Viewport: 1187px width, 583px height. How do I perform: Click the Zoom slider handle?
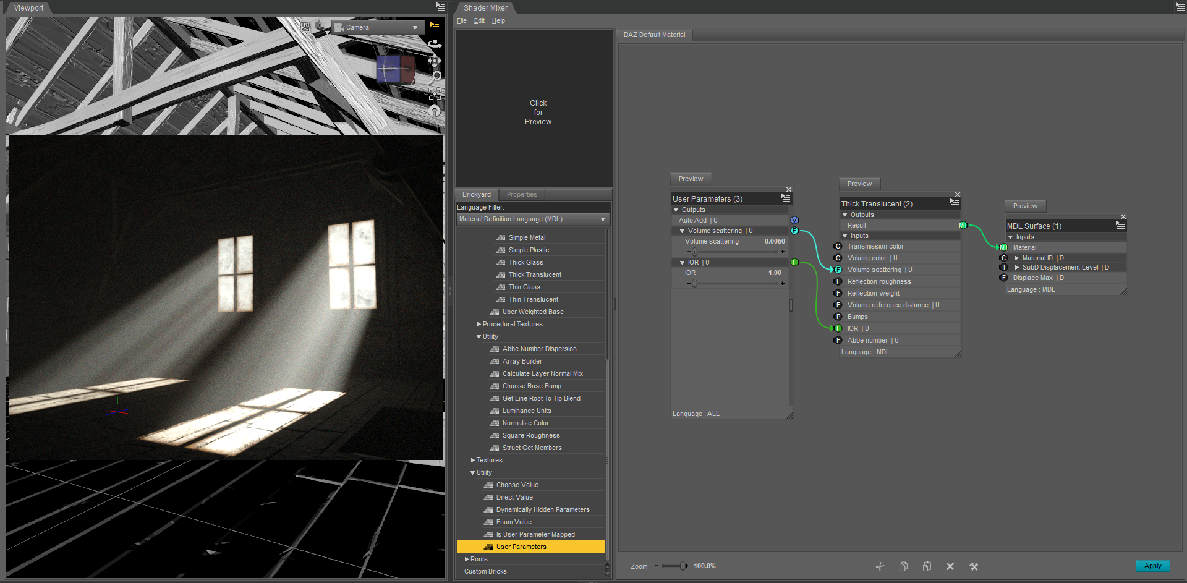[683, 566]
